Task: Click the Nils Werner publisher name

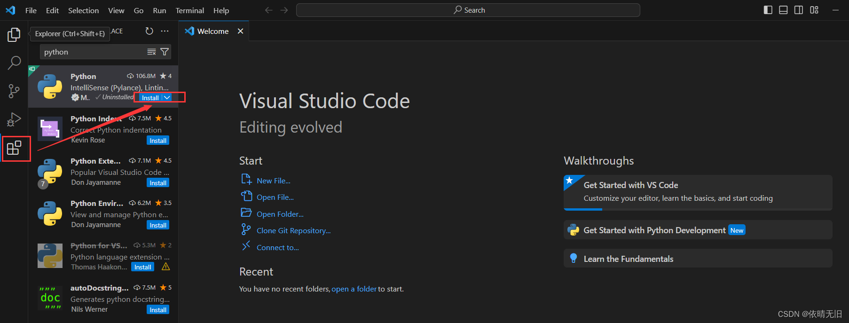Action: [89, 309]
